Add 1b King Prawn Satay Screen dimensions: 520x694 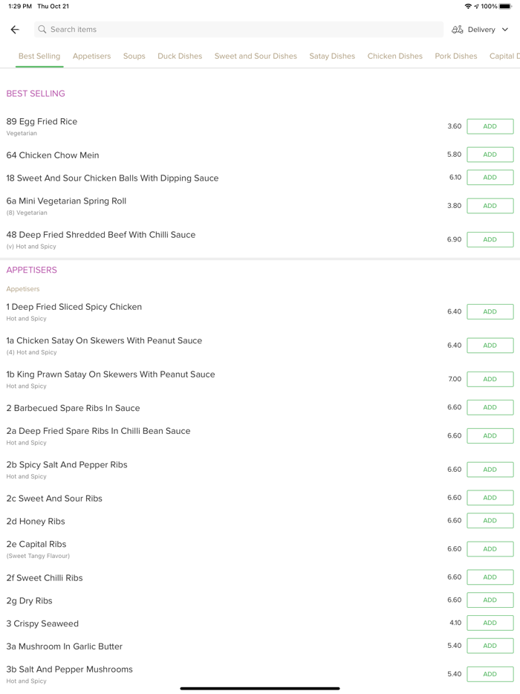[x=490, y=379]
